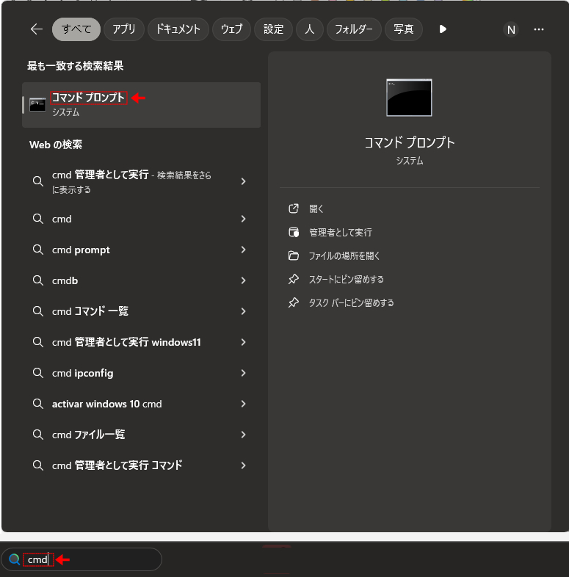Select cmd 管理者として実行 コマンド suggestion

[141, 465]
